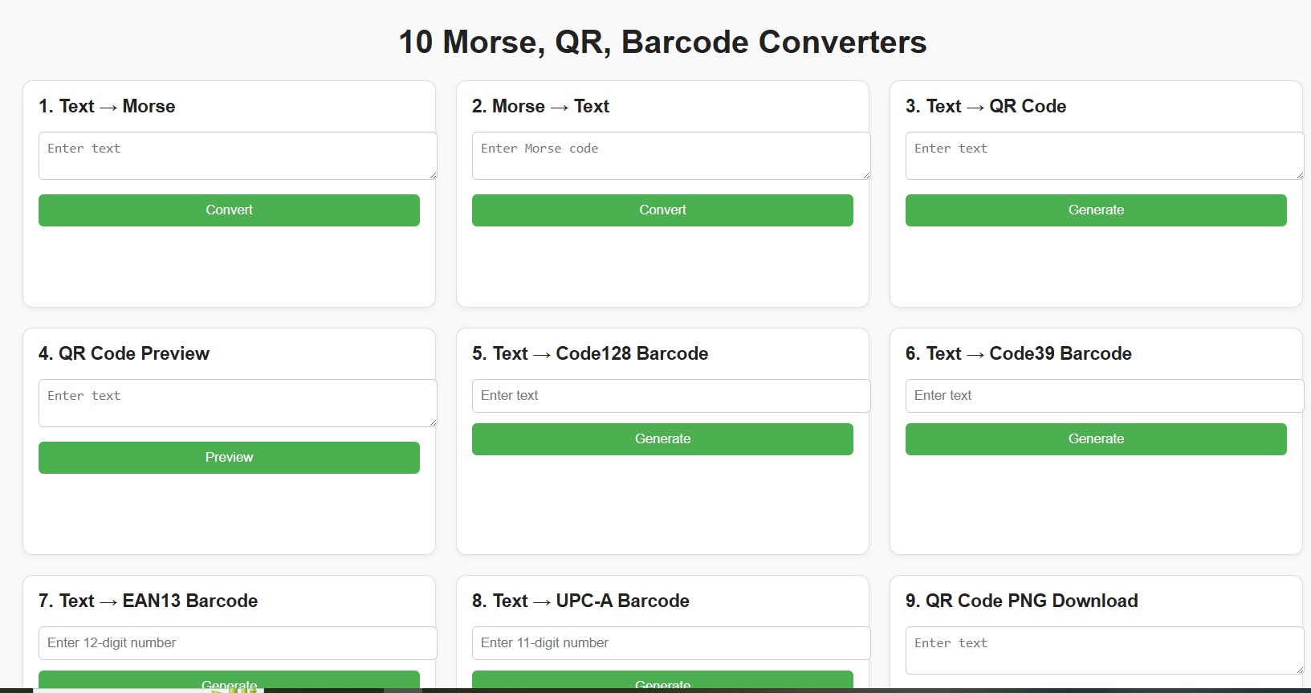This screenshot has height=693, width=1311.
Task: Select the Code128 Barcode text field
Action: pyautogui.click(x=670, y=396)
